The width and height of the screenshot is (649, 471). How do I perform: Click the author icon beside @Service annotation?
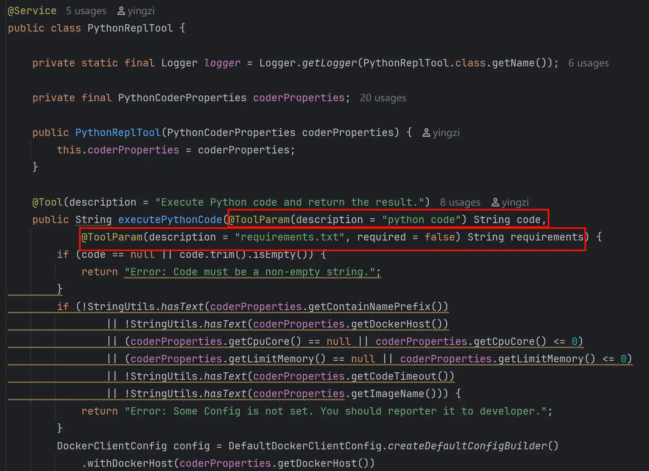click(x=121, y=11)
